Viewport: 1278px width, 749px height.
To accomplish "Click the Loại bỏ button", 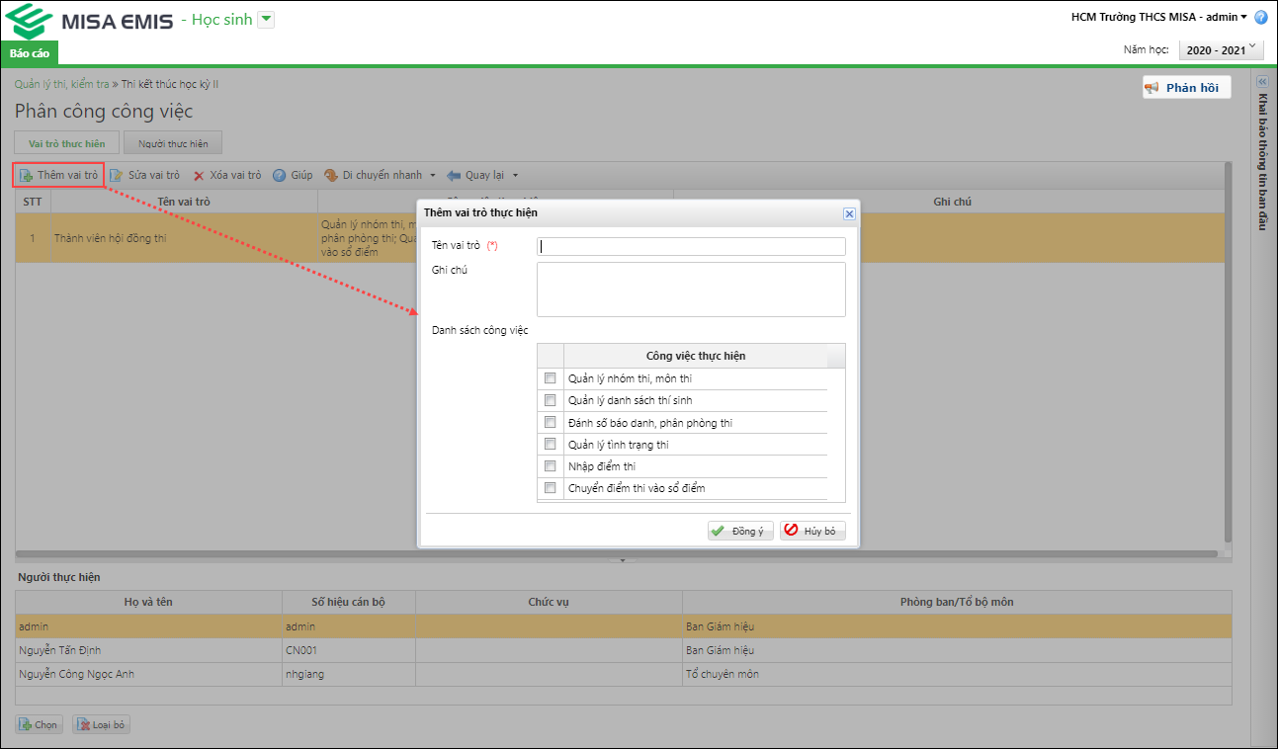I will [x=101, y=724].
